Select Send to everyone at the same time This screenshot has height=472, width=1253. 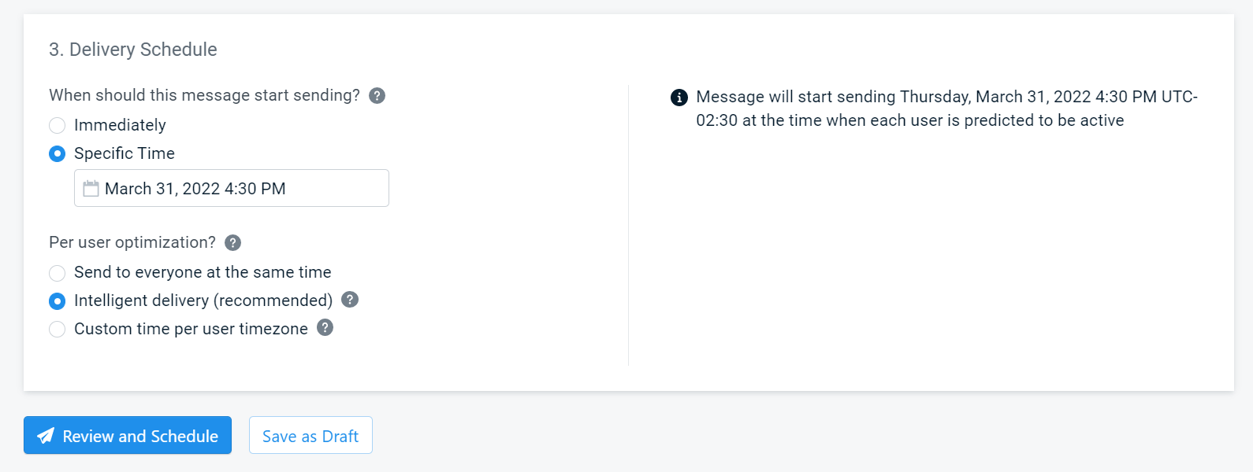57,273
